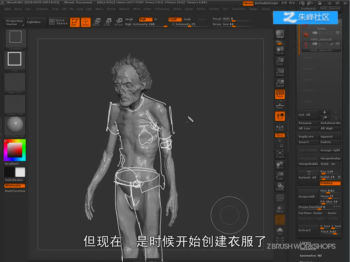
Task: Click the Scroll canvas icon
Action: click(x=280, y=50)
